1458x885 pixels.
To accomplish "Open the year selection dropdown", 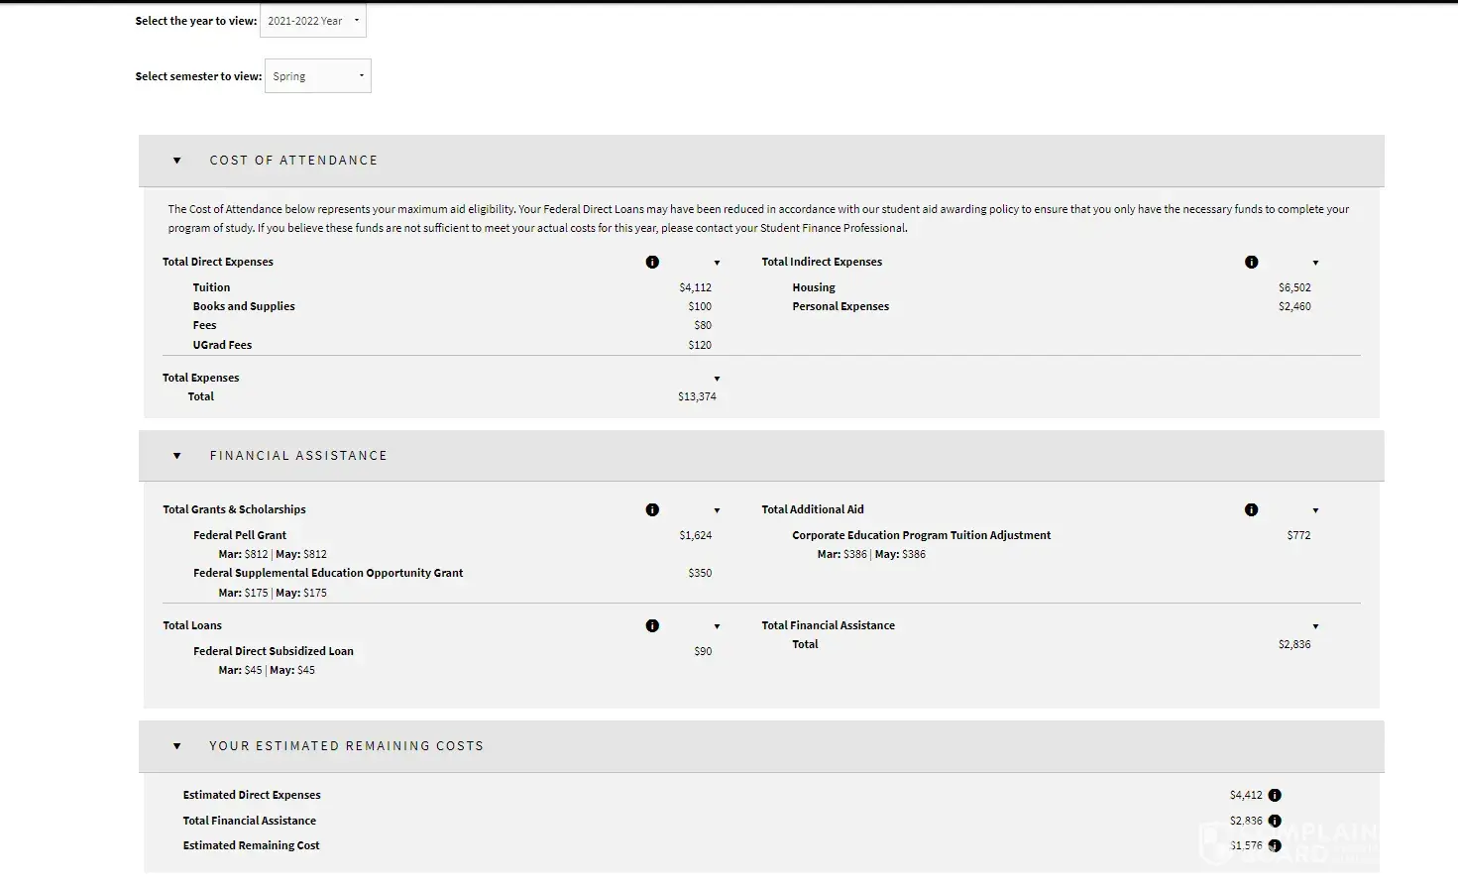I will pyautogui.click(x=313, y=21).
